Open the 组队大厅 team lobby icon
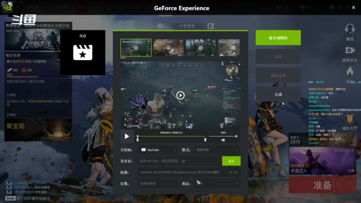The height and width of the screenshot is (203, 361). pos(350,119)
